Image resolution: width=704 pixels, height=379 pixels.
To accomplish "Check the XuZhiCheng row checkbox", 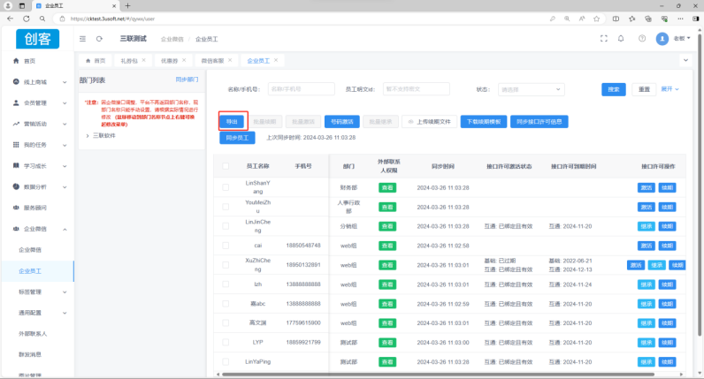I will [x=226, y=265].
